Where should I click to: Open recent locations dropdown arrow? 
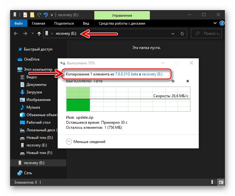tap(32, 33)
